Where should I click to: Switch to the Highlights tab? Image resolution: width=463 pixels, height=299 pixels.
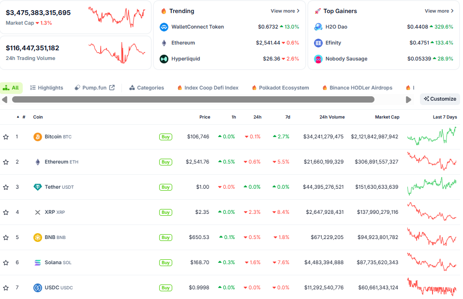pos(46,88)
